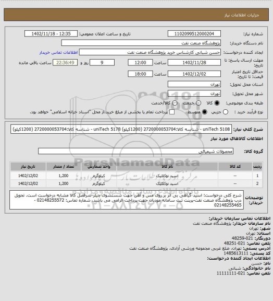Select the کالا radio button
The height and width of the screenshot is (301, 273).
click(x=217, y=103)
